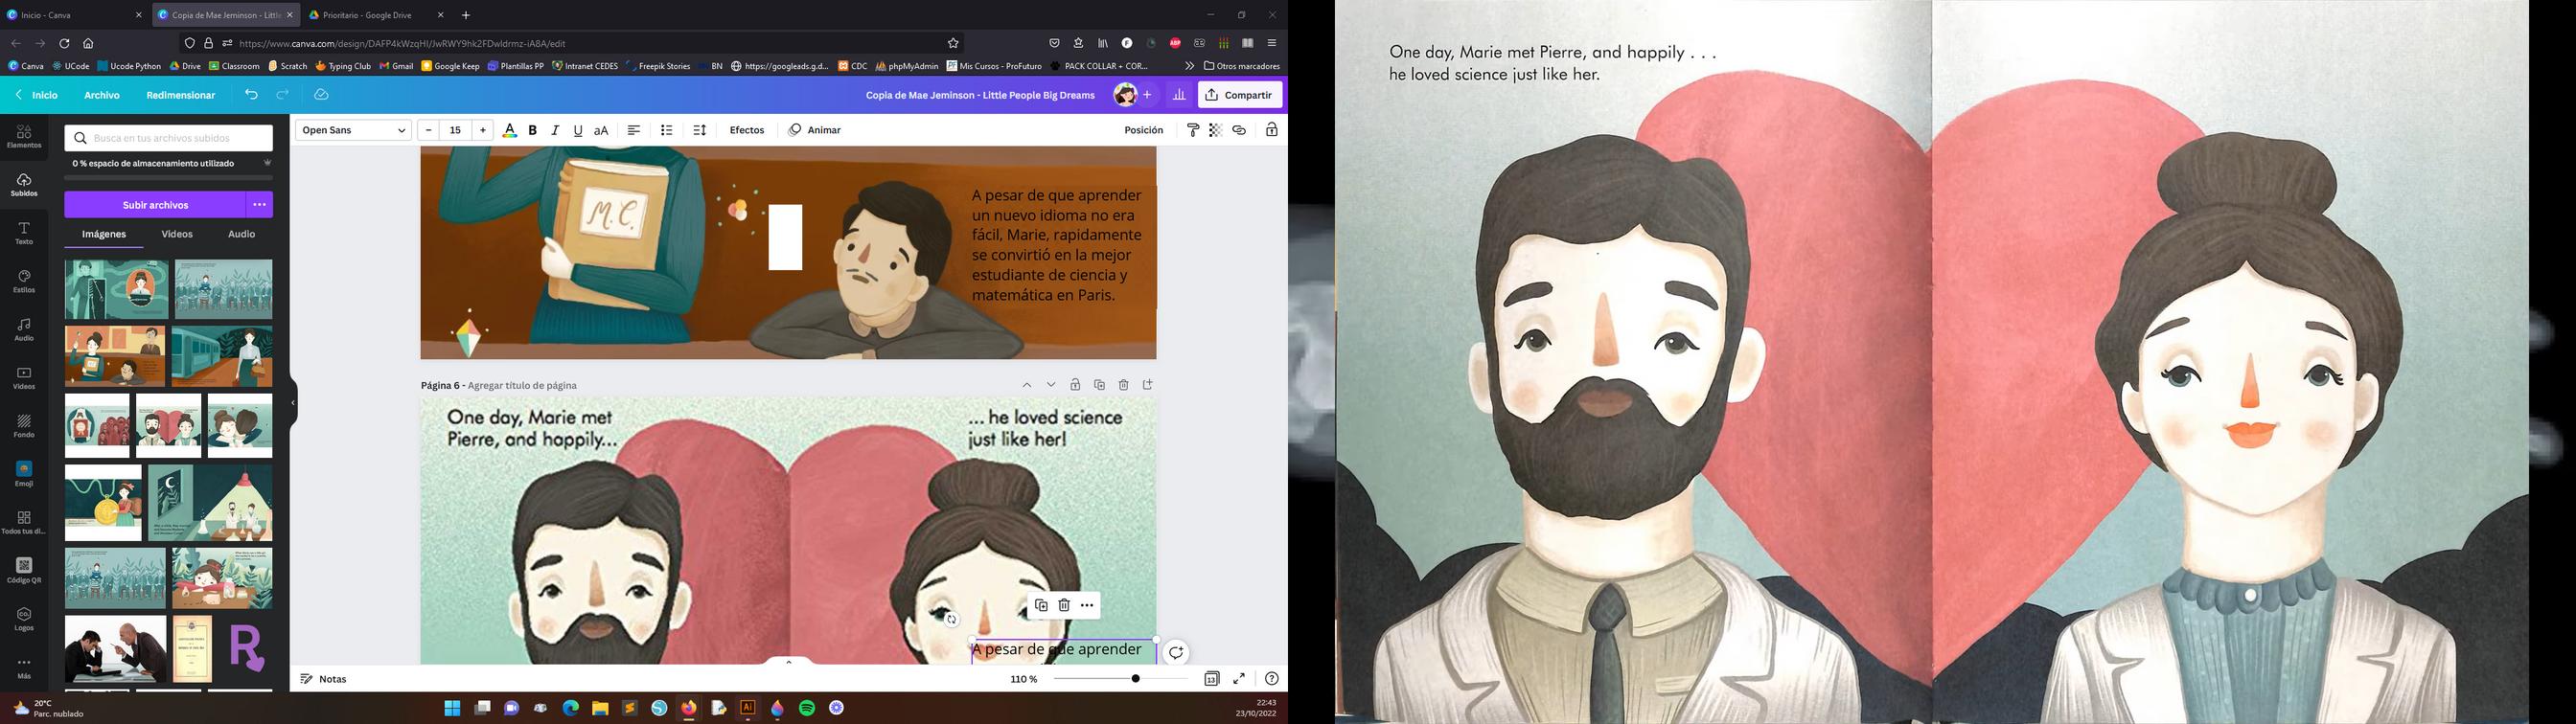The image size is (2576, 724).
Task: Delete the selected text element via floating trash
Action: pyautogui.click(x=1064, y=605)
